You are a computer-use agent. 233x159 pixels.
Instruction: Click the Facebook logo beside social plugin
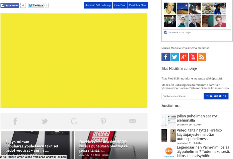pyautogui.click(x=166, y=32)
